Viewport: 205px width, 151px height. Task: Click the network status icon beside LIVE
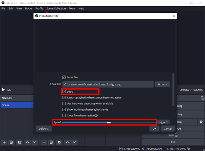pos(121,149)
